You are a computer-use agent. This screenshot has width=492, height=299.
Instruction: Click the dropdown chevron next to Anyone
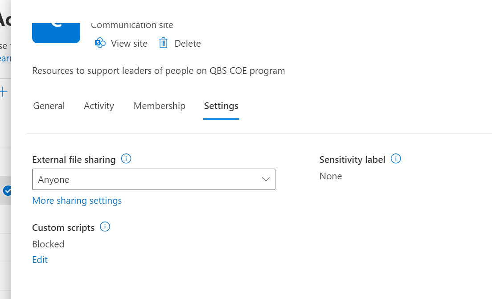click(x=266, y=179)
